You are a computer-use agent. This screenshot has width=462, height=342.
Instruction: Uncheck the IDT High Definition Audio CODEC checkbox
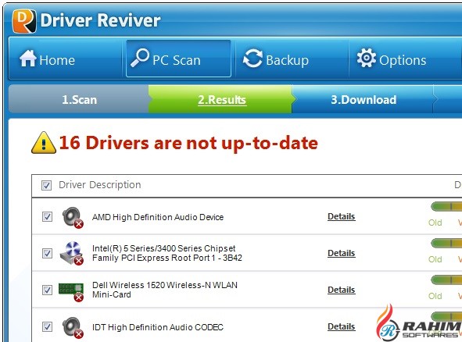pos(47,326)
